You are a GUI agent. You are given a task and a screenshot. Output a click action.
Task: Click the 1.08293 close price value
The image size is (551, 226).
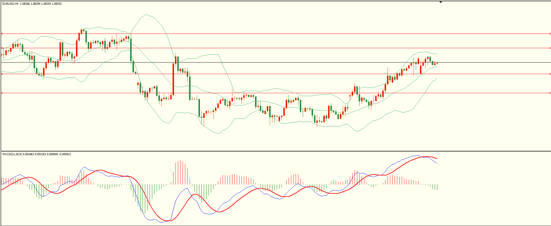point(57,4)
